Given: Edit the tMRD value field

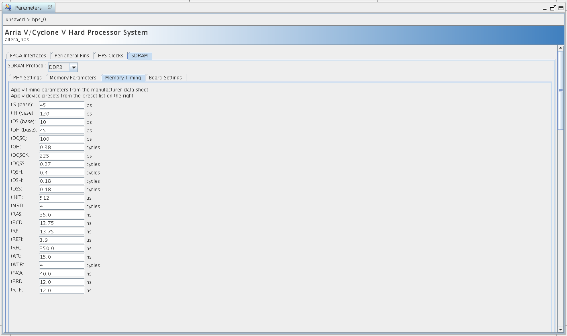Looking at the screenshot, I should coord(61,206).
